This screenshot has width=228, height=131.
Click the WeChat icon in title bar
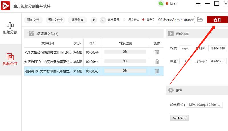(161, 3)
